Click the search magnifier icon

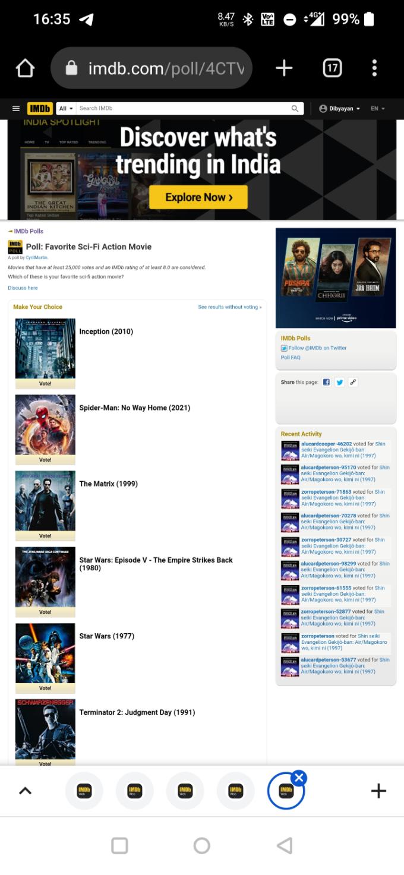point(295,109)
